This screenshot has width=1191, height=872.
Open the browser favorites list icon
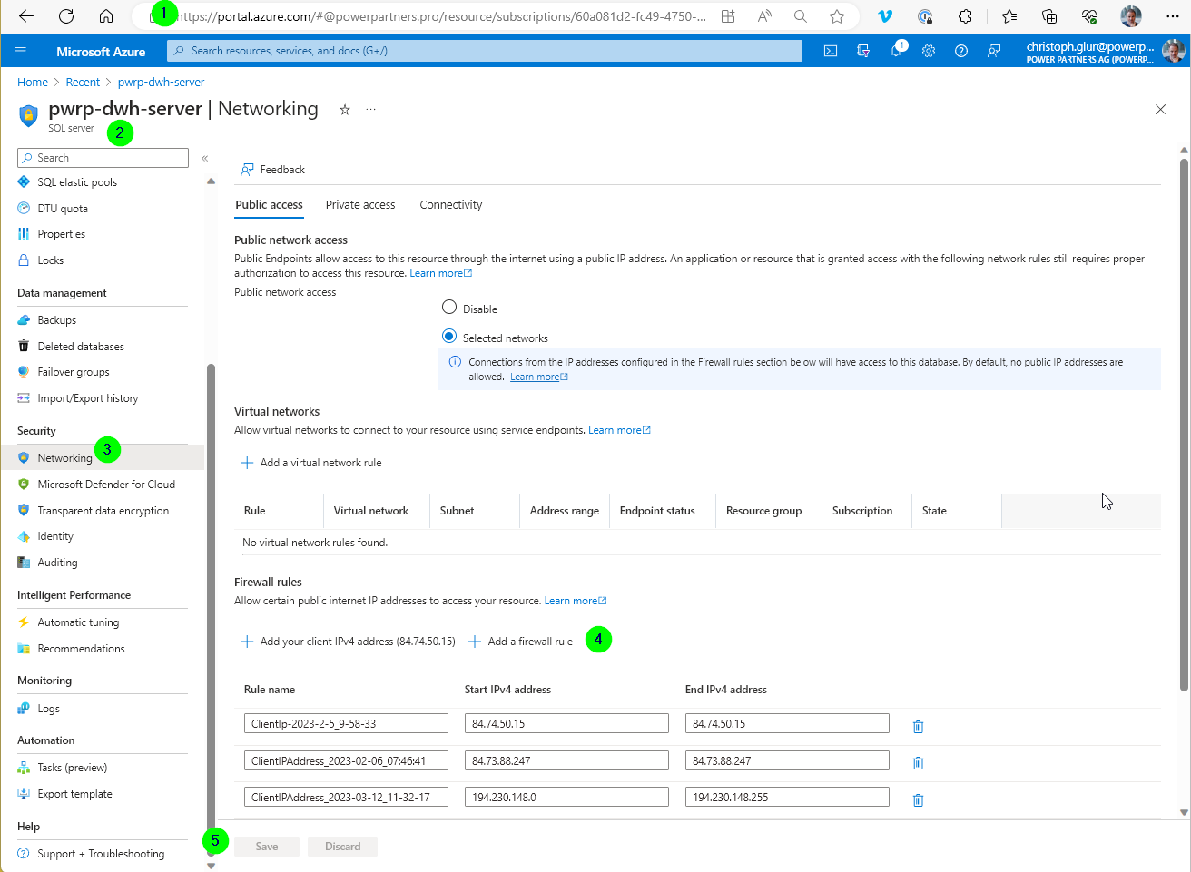(1009, 16)
